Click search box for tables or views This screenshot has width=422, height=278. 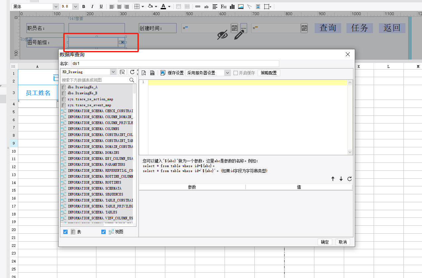[x=94, y=80]
